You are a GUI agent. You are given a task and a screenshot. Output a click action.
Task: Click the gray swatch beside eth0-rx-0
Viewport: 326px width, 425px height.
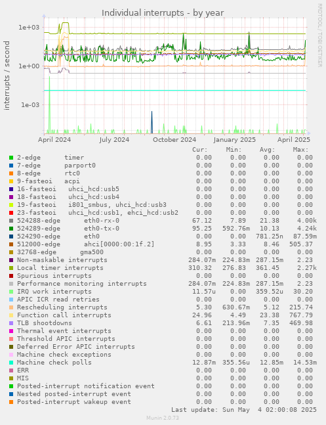pyautogui.click(x=11, y=221)
